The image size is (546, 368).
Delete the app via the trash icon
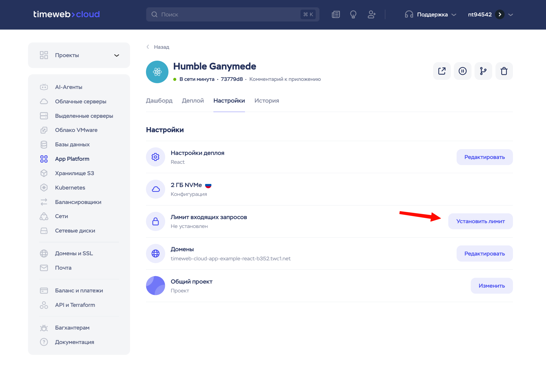click(504, 71)
